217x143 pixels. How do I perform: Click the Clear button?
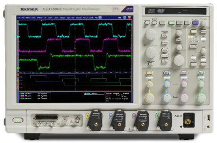(x=187, y=23)
